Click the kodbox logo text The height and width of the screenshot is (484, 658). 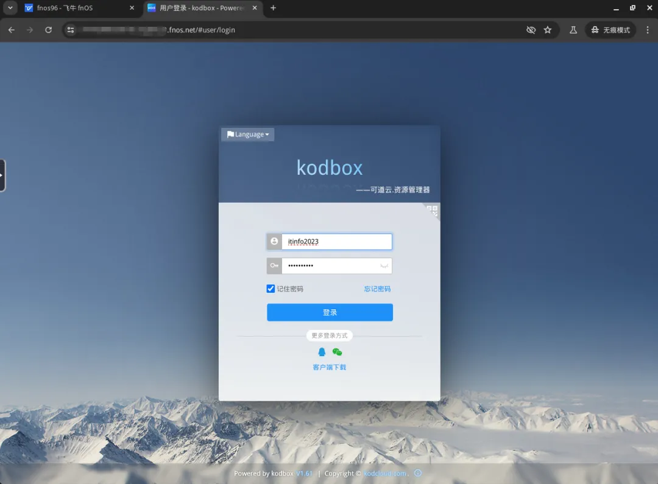click(330, 168)
